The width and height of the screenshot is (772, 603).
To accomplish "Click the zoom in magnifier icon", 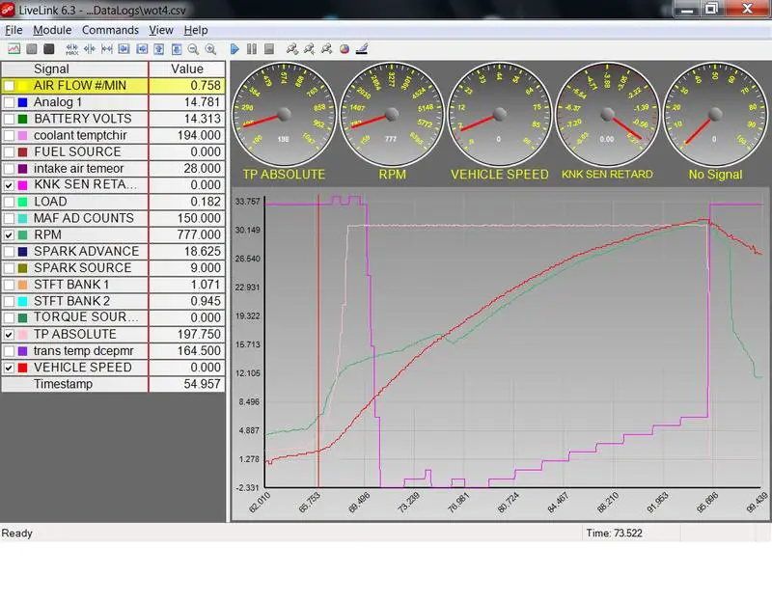I will pyautogui.click(x=210, y=49).
